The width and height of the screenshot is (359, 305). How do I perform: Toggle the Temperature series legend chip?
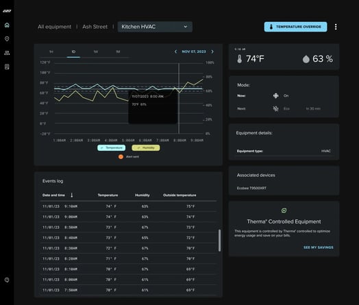click(112, 147)
